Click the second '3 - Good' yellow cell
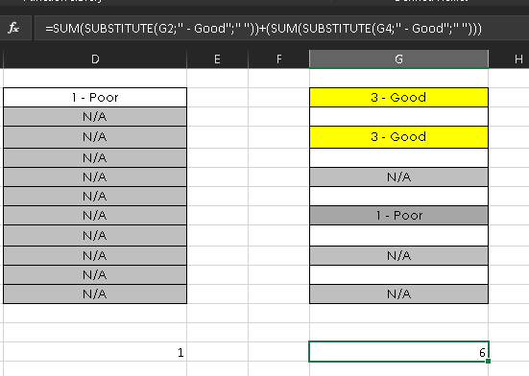Image resolution: width=529 pixels, height=376 pixels. 398,137
